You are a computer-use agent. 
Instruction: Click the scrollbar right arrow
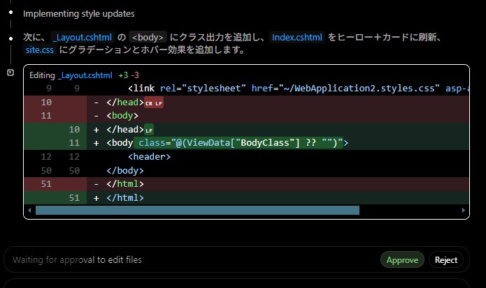point(464,210)
